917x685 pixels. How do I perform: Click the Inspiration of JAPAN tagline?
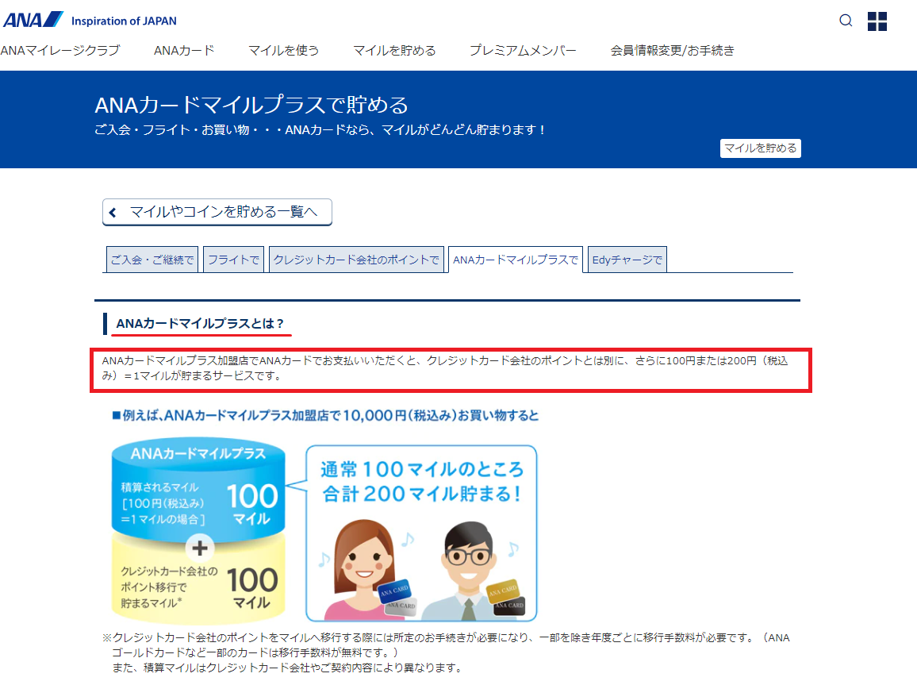[124, 21]
